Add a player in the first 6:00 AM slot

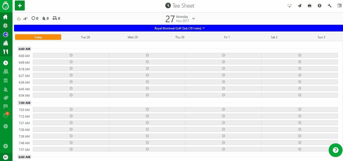coord(71,55)
